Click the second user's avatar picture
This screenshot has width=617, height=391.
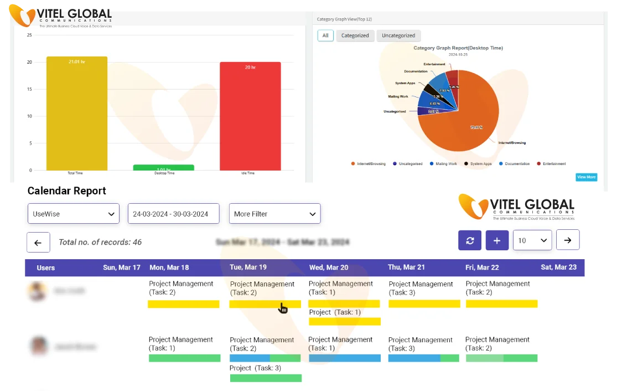(39, 347)
